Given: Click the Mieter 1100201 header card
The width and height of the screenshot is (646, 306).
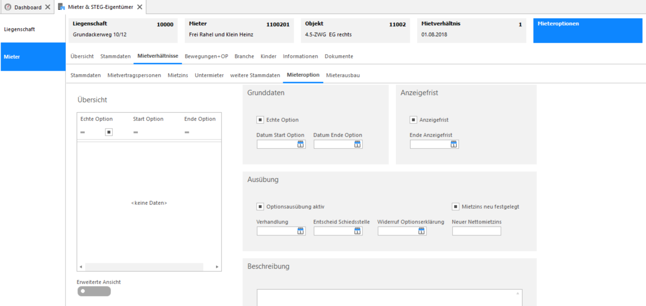Looking at the screenshot, I should 239,31.
